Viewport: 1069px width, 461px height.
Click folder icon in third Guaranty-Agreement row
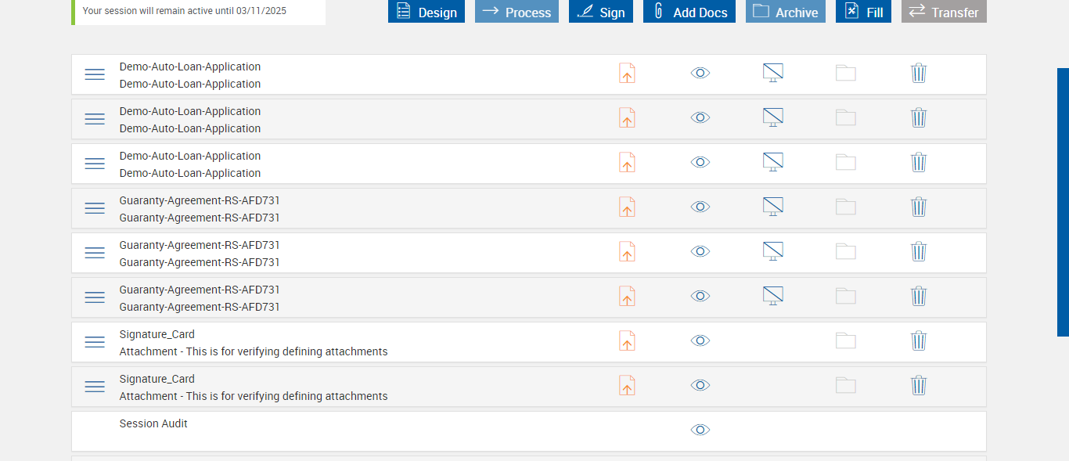[846, 296]
